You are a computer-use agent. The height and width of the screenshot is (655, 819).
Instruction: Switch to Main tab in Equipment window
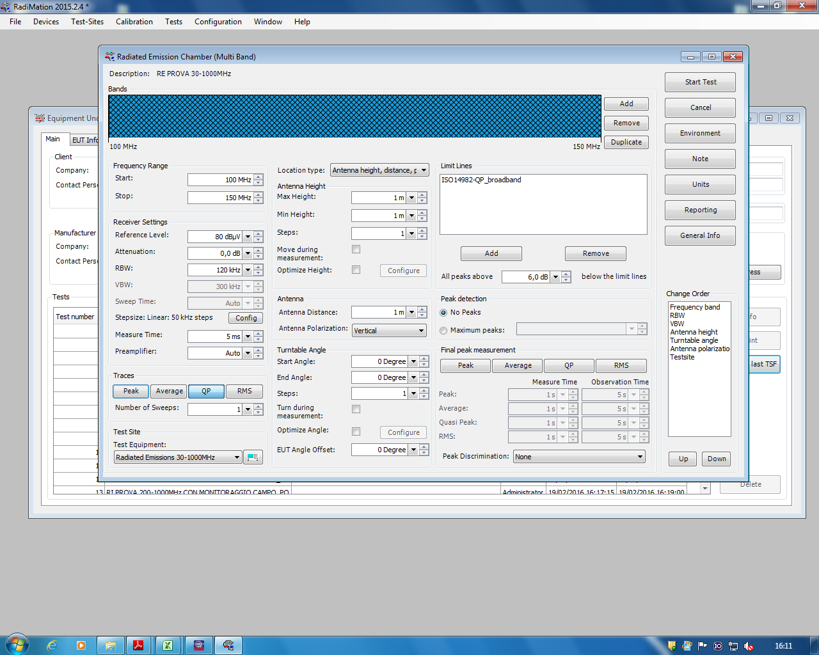(52, 139)
